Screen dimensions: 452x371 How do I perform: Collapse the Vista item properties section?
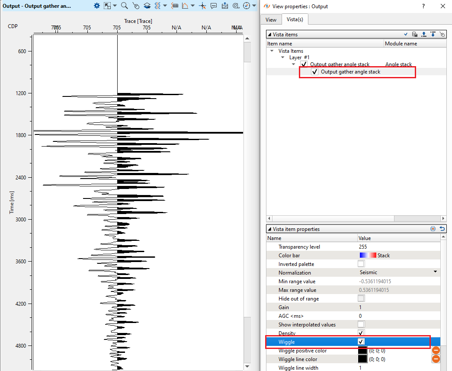(269, 229)
